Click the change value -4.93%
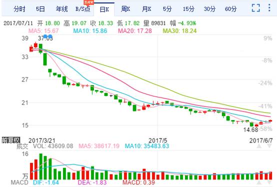 [187, 23]
